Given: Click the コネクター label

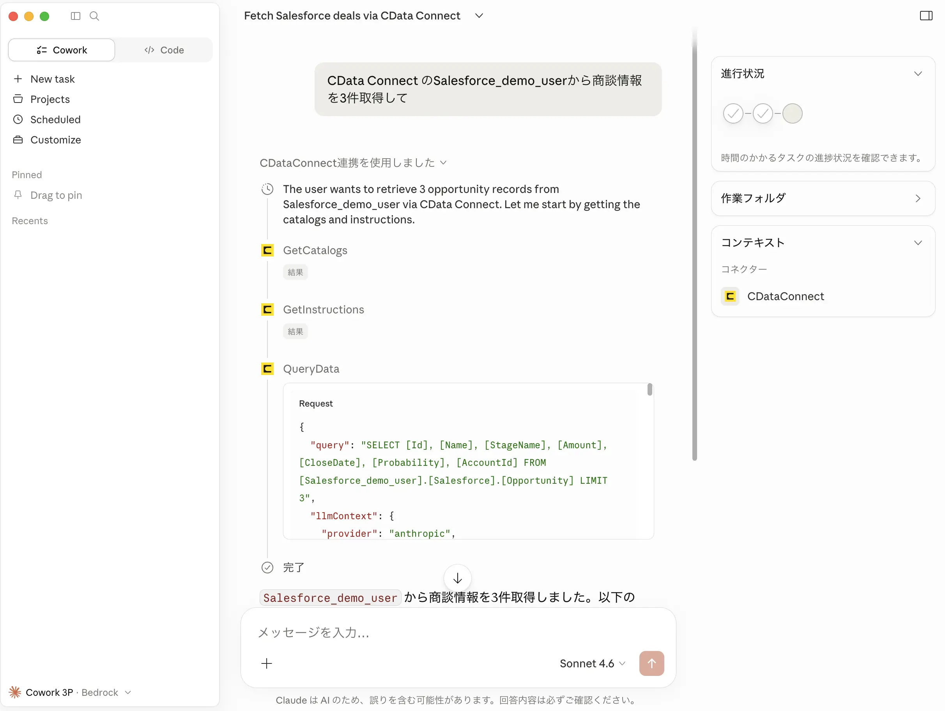Looking at the screenshot, I should (744, 269).
